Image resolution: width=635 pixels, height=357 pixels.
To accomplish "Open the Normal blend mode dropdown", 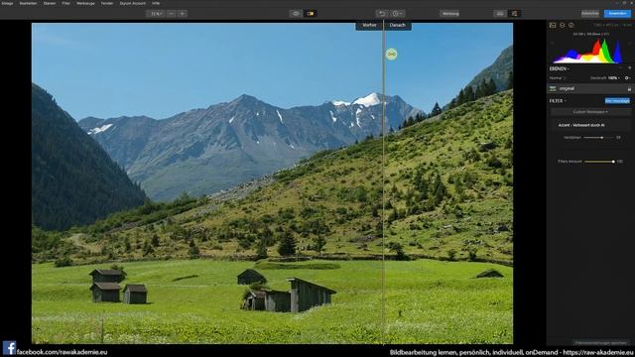I will (x=558, y=78).
